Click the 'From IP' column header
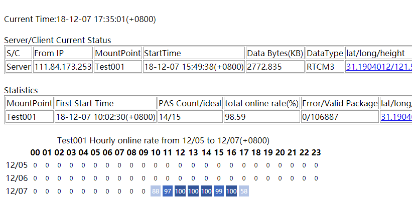412x200 pixels. point(63,53)
